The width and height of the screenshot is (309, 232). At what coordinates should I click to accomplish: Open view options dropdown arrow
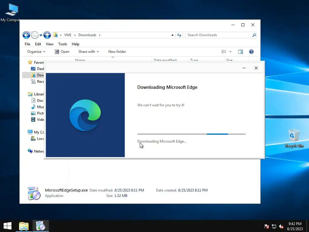[230, 51]
